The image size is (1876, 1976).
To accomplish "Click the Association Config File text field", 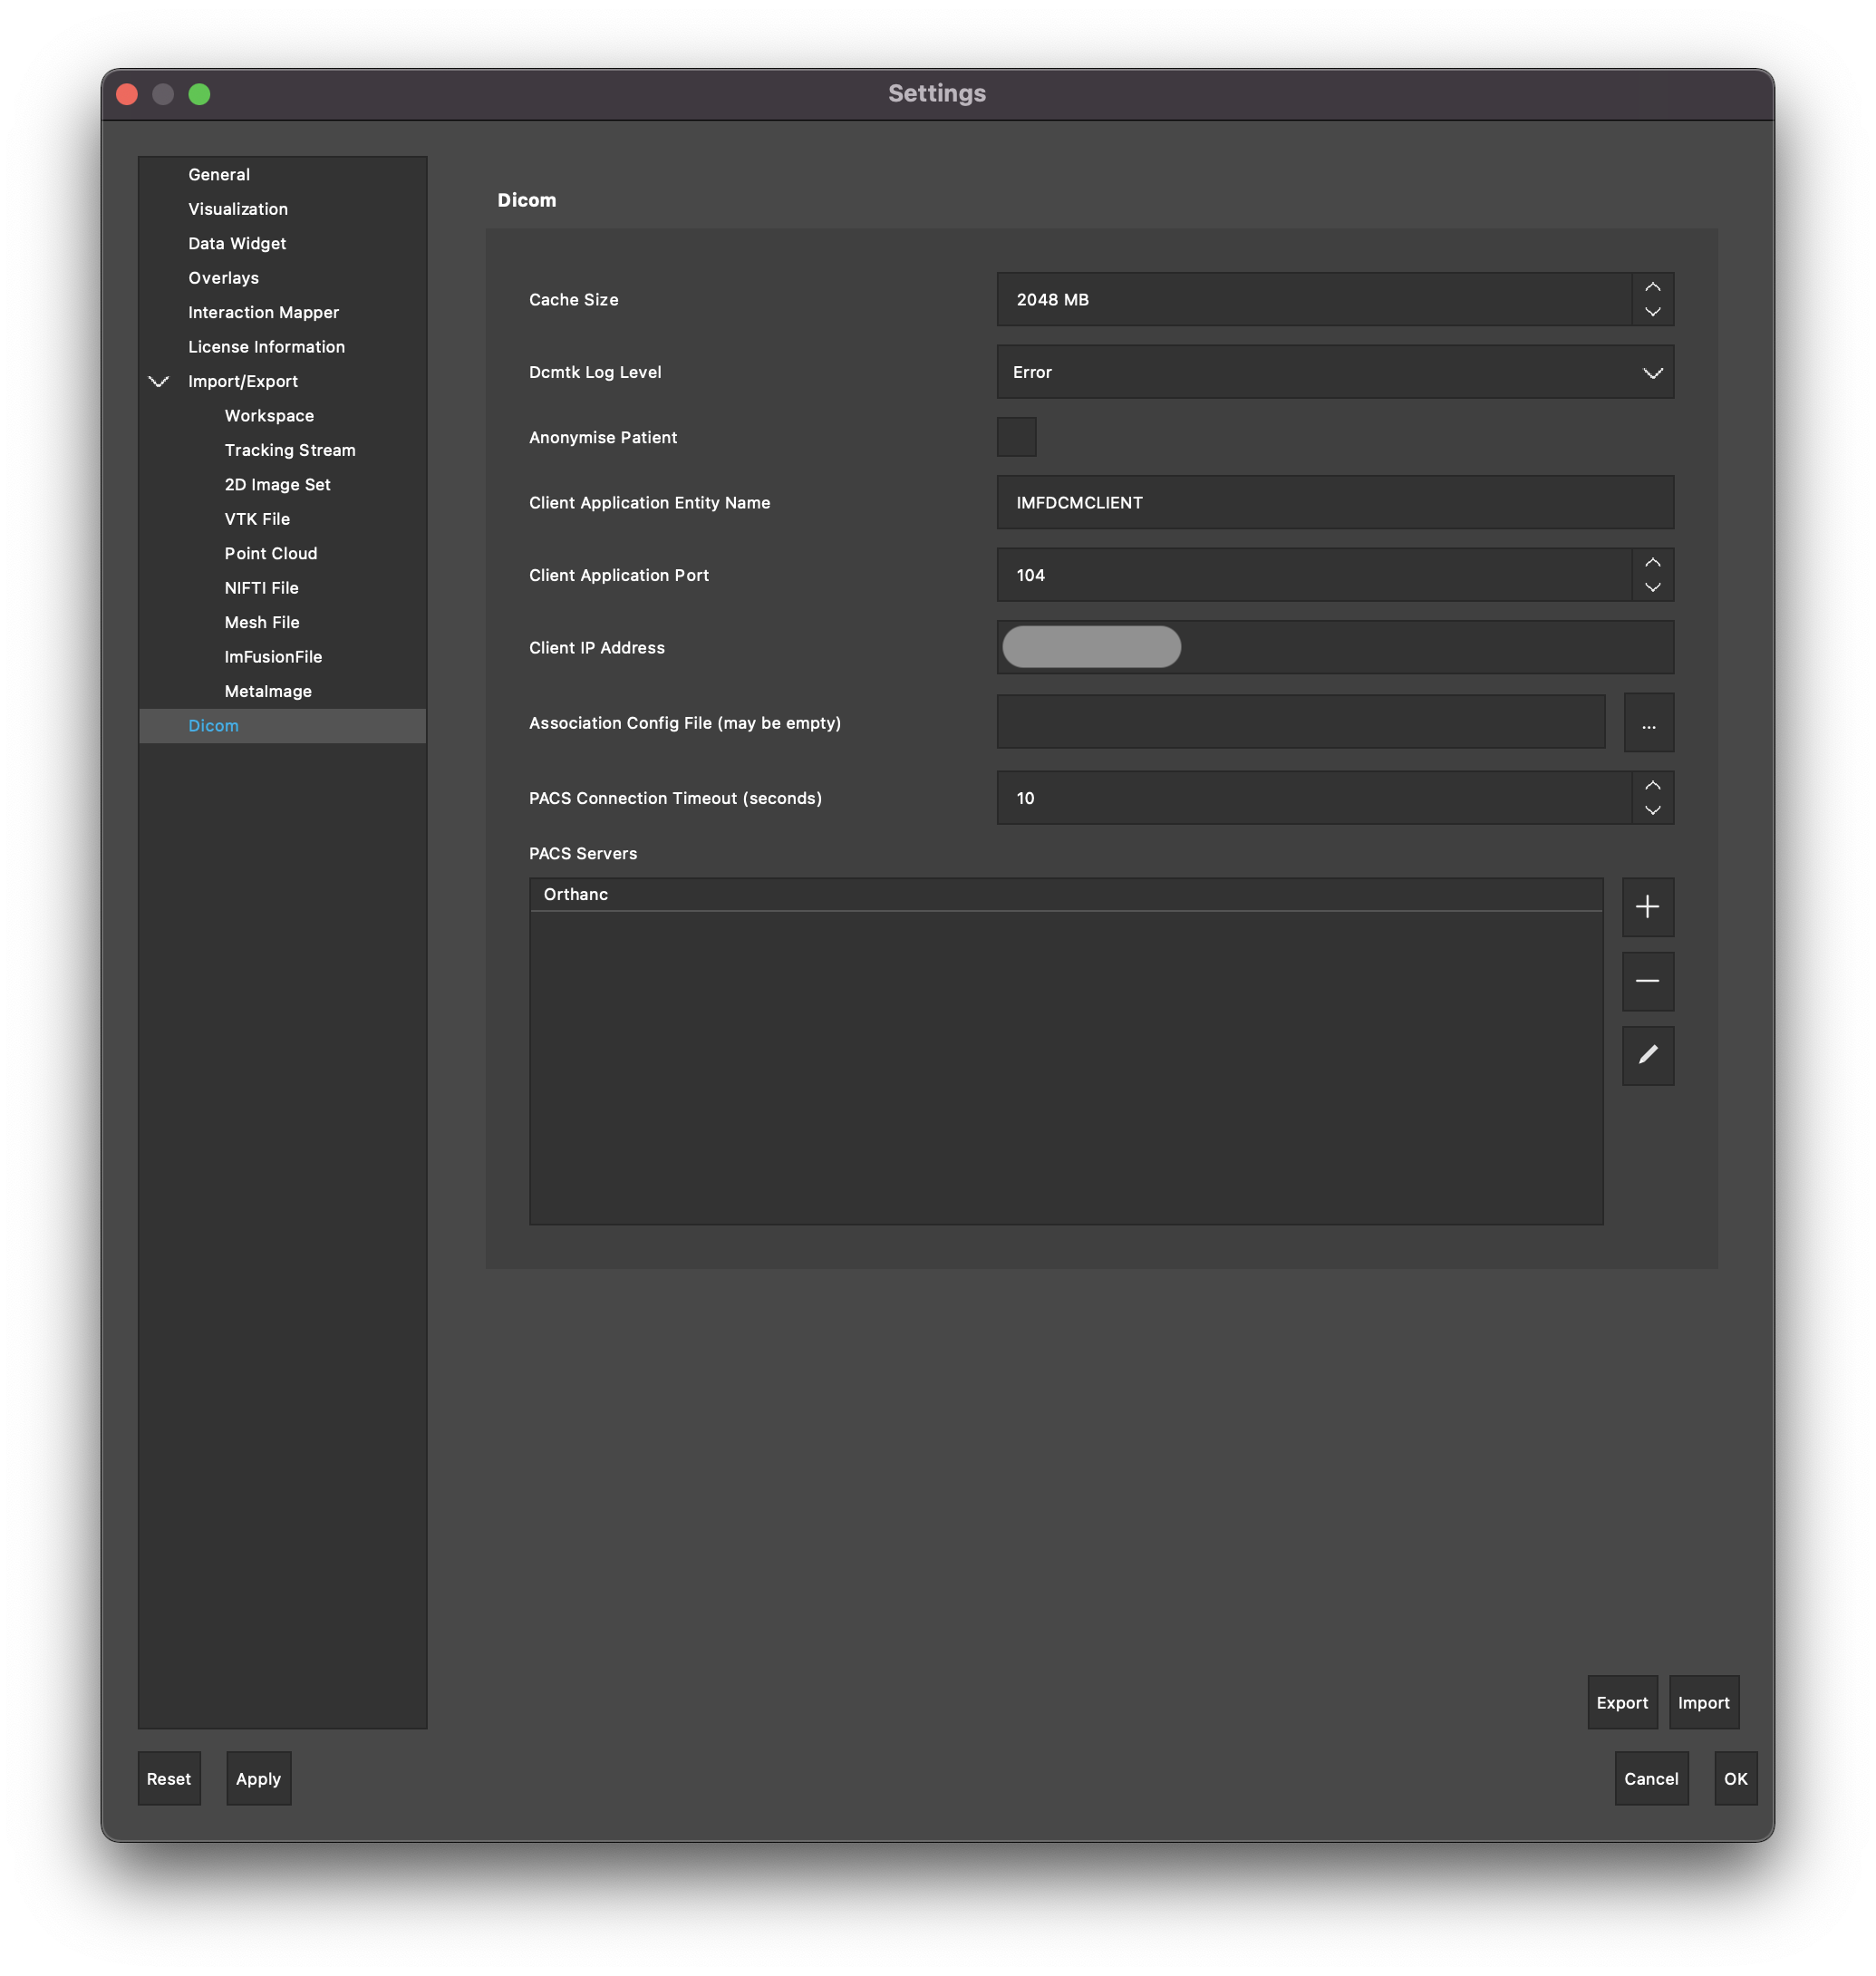I will (1301, 722).
